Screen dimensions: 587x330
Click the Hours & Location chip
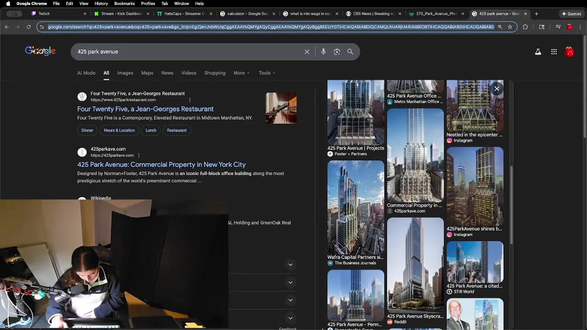[x=119, y=130]
